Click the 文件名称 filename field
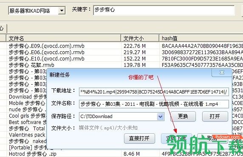Viewport: 243px width, 157px height. (x=154, y=104)
